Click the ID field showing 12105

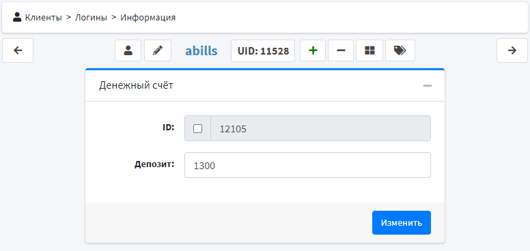click(x=320, y=128)
